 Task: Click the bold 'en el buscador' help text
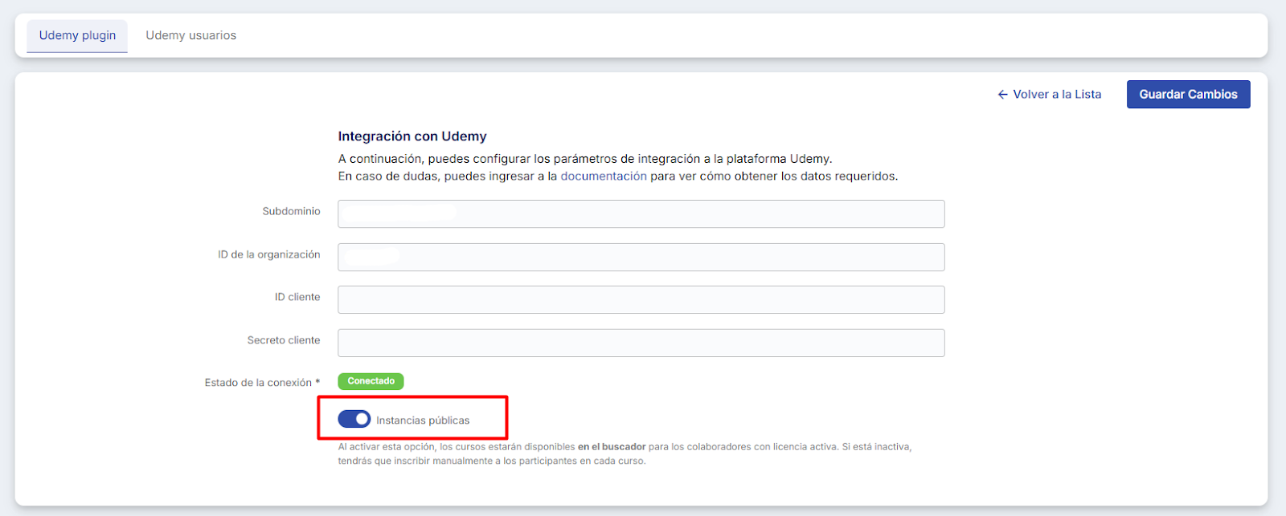[611, 447]
